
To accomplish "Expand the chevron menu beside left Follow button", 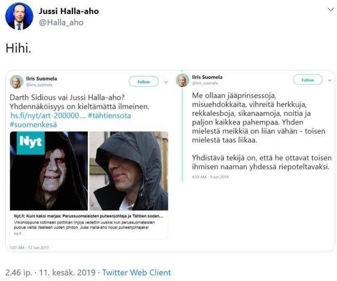I will coord(166,82).
